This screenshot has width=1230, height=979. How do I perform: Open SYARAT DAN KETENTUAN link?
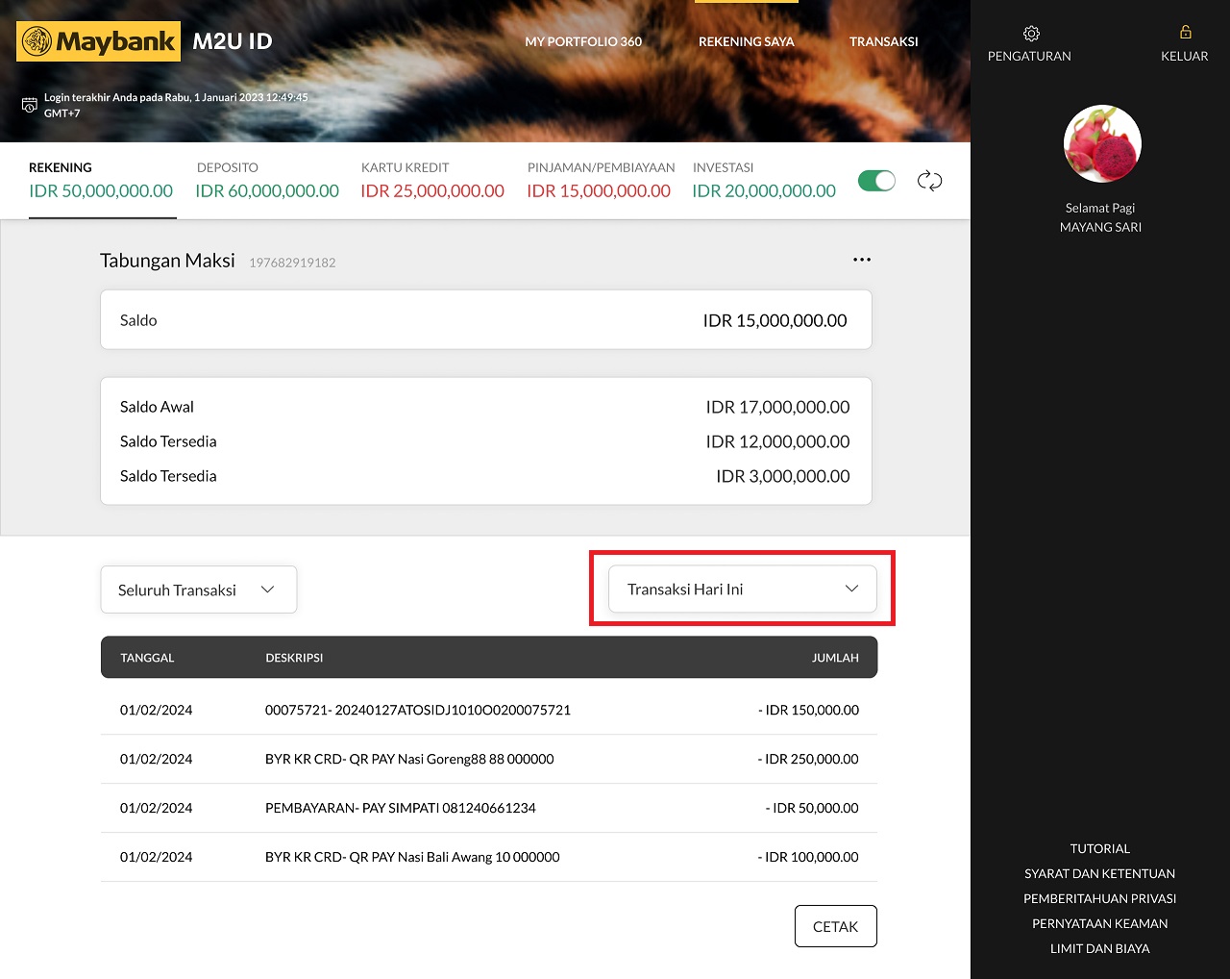[x=1099, y=873]
